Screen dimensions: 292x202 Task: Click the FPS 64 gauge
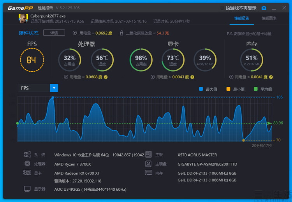pos(32,60)
